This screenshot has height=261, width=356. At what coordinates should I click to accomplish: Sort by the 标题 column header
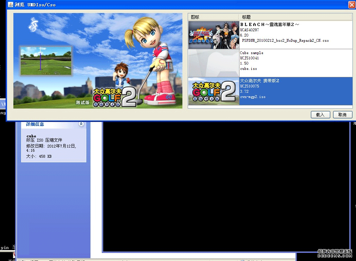pyautogui.click(x=246, y=17)
